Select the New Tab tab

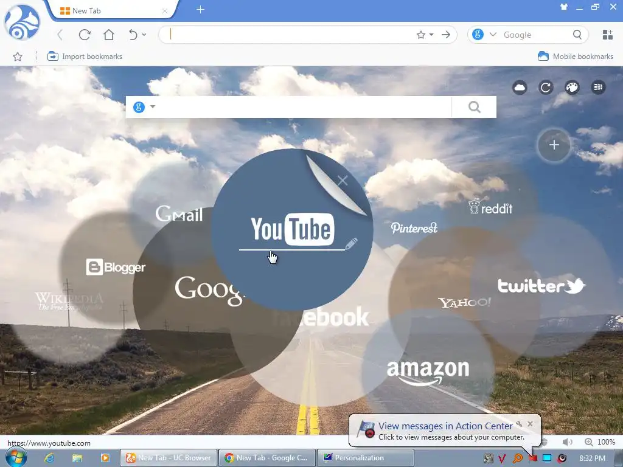[x=111, y=11]
